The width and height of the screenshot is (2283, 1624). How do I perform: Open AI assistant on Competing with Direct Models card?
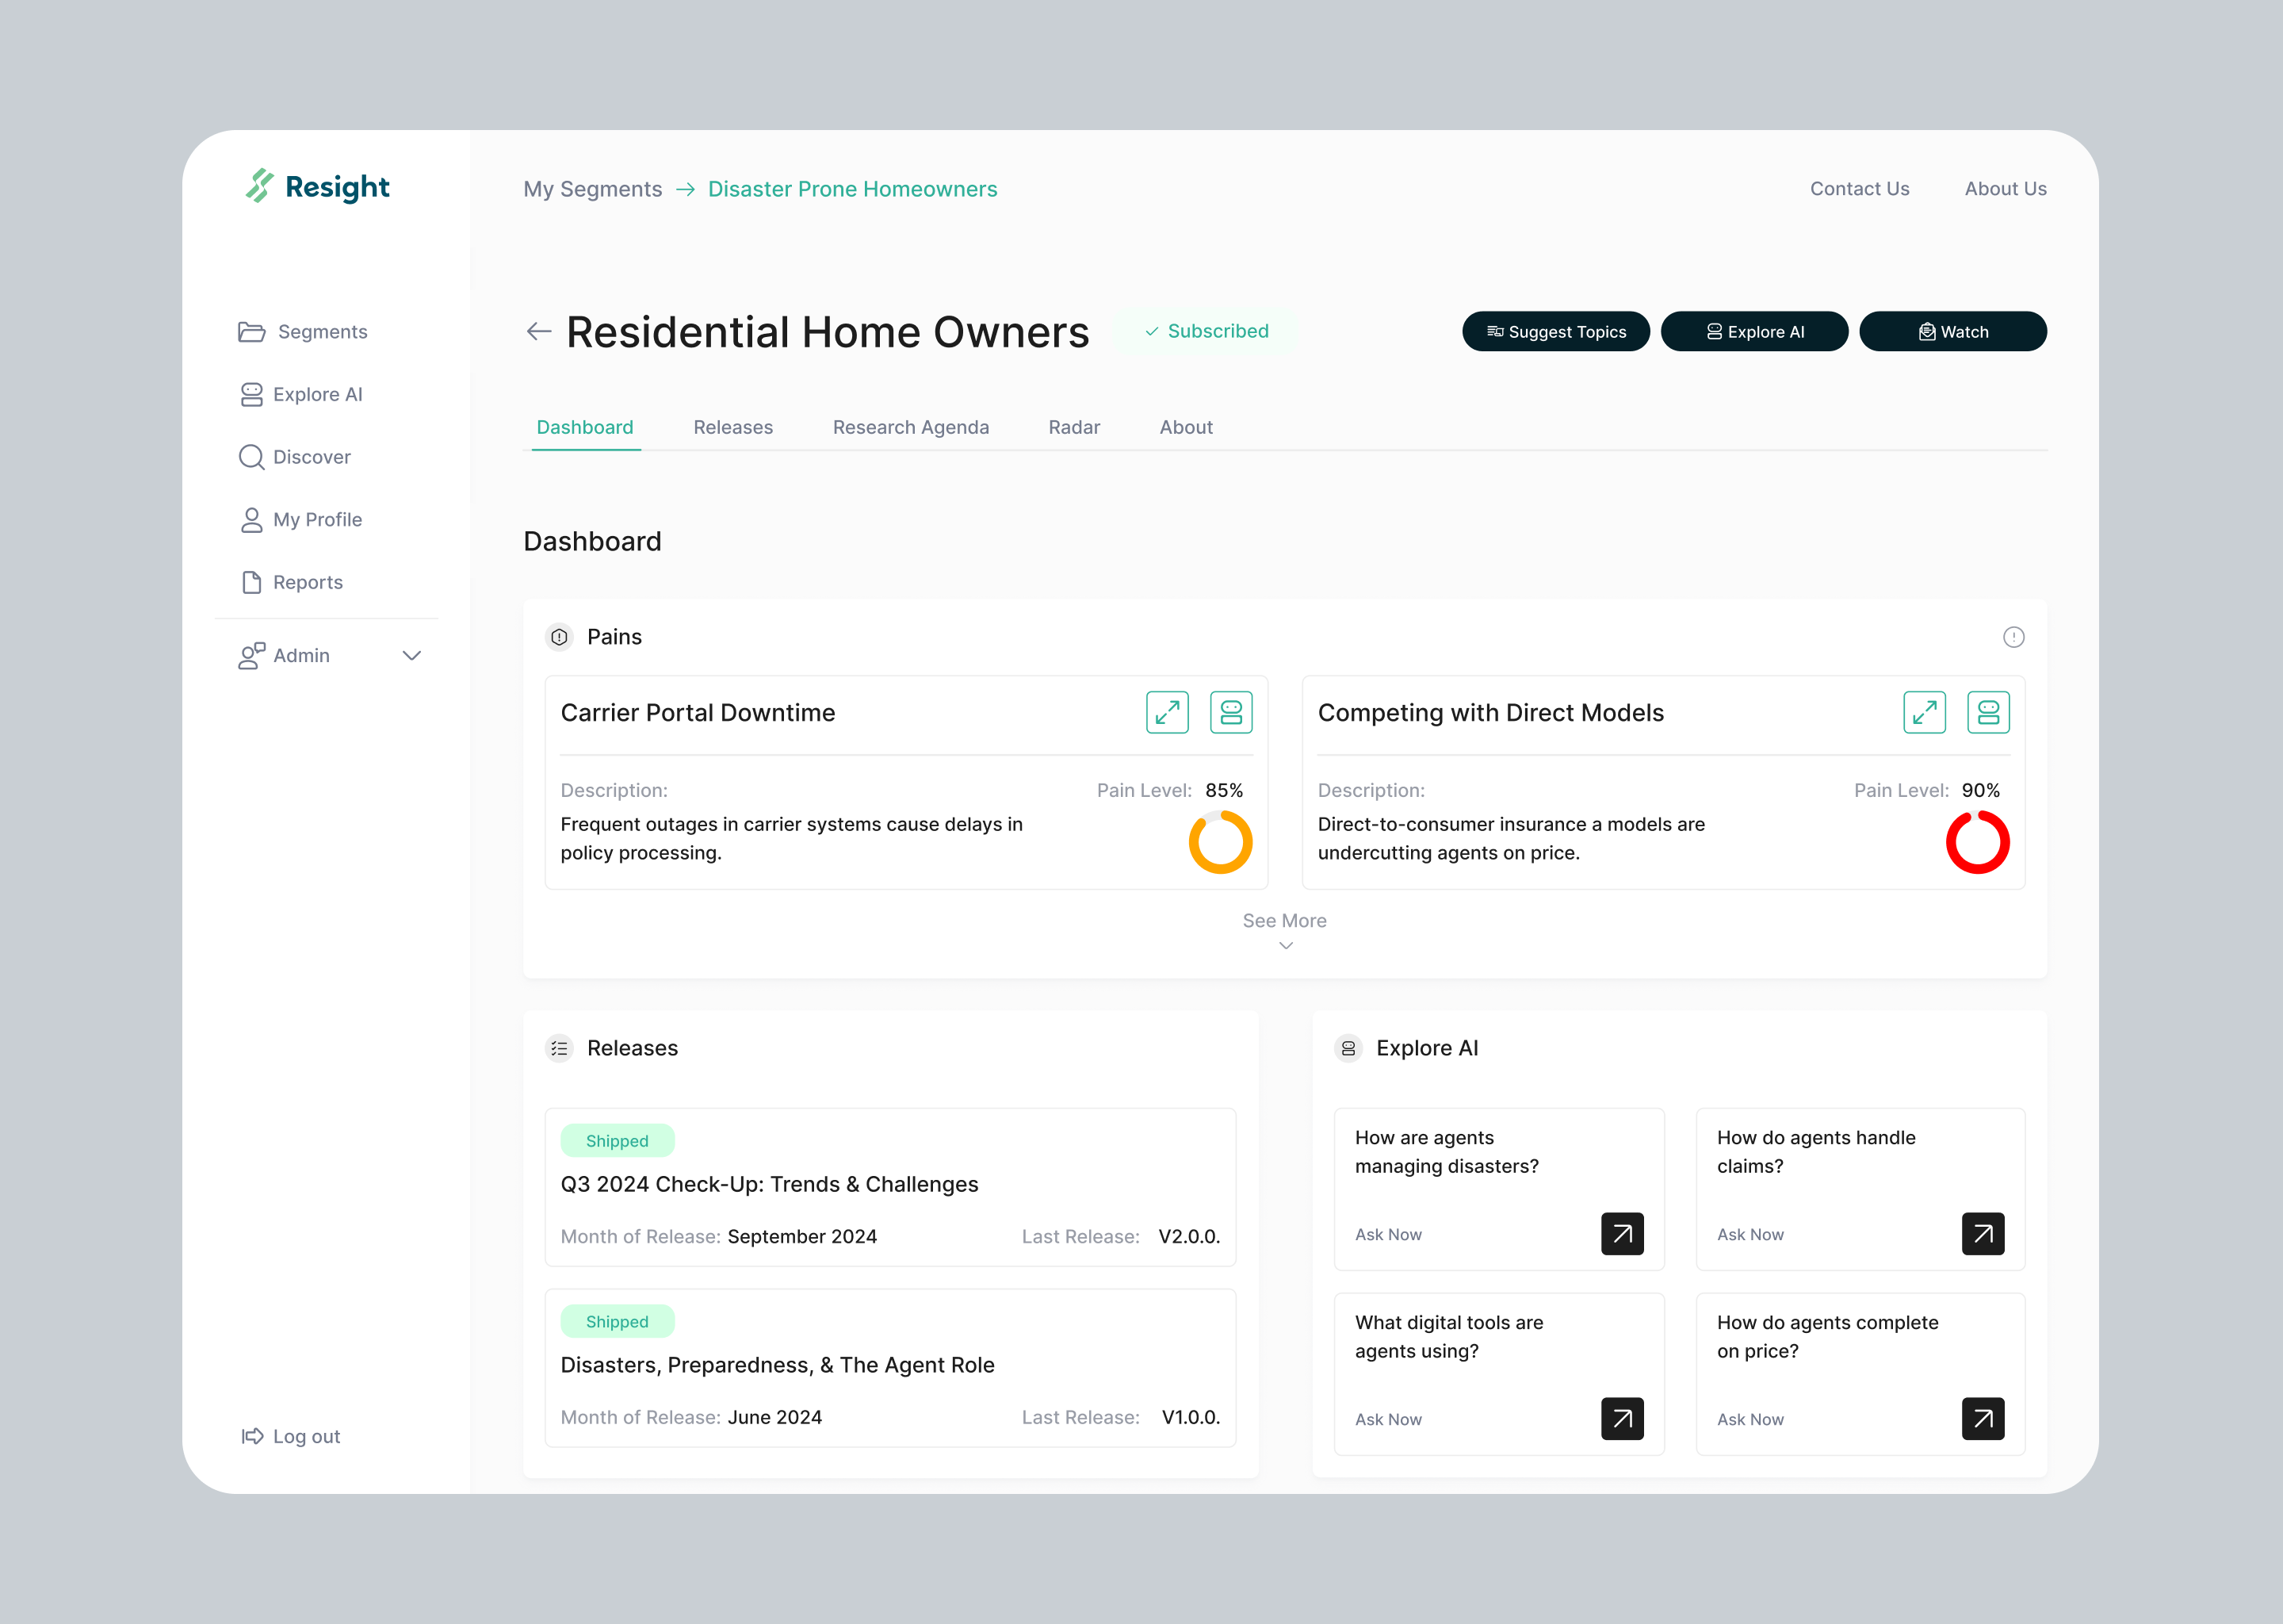pos(1988,712)
